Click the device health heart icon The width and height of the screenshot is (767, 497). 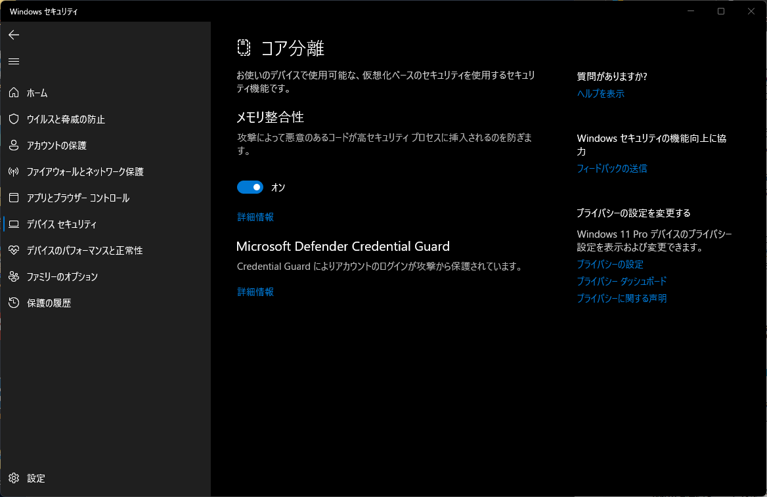tap(14, 250)
